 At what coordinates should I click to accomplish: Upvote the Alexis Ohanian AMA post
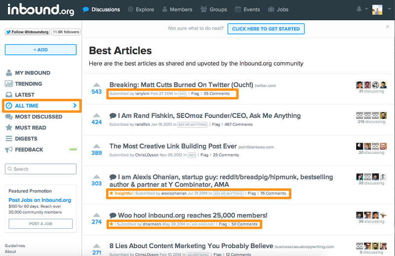96,177
